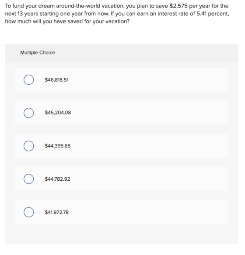Click blank space in the $44,395.65 option card
Screen dimensions: 245x255
(x=147, y=146)
